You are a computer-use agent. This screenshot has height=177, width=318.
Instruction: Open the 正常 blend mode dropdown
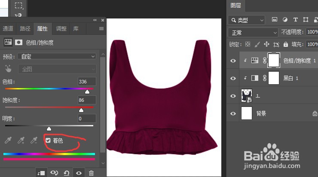[253, 33]
